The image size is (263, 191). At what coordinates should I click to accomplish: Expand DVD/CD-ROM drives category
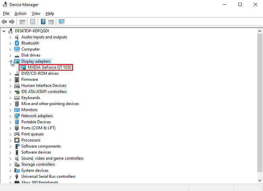tap(10, 74)
